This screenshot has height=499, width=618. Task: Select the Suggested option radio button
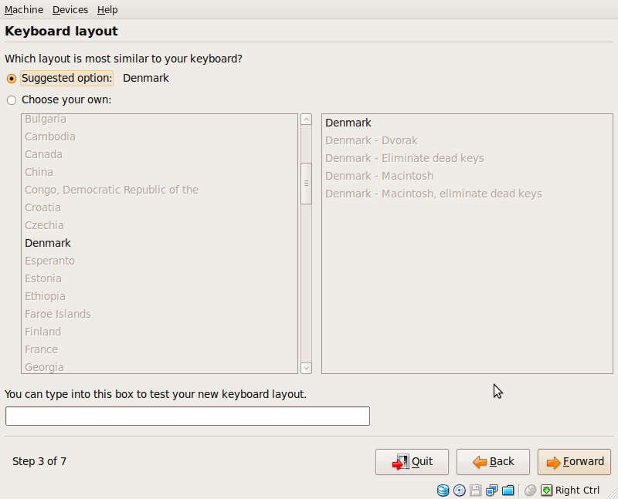click(x=12, y=79)
